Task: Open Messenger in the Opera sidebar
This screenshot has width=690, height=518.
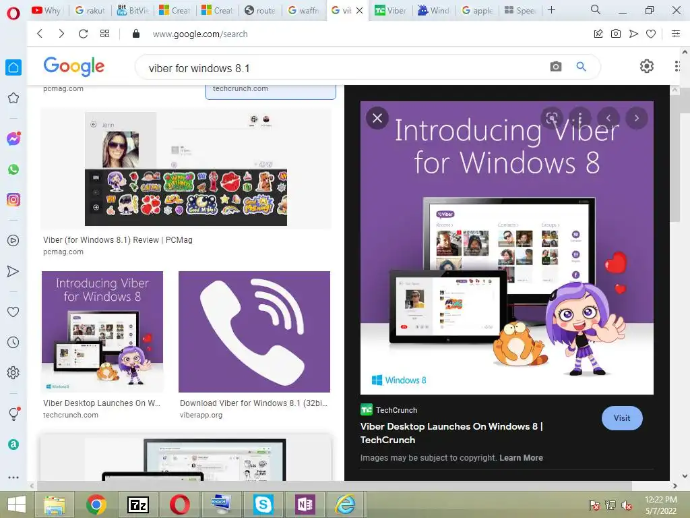Action: [x=13, y=139]
